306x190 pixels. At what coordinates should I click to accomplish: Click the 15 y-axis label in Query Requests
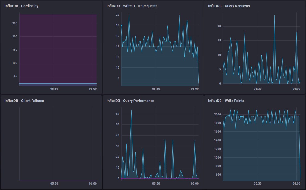219,40
